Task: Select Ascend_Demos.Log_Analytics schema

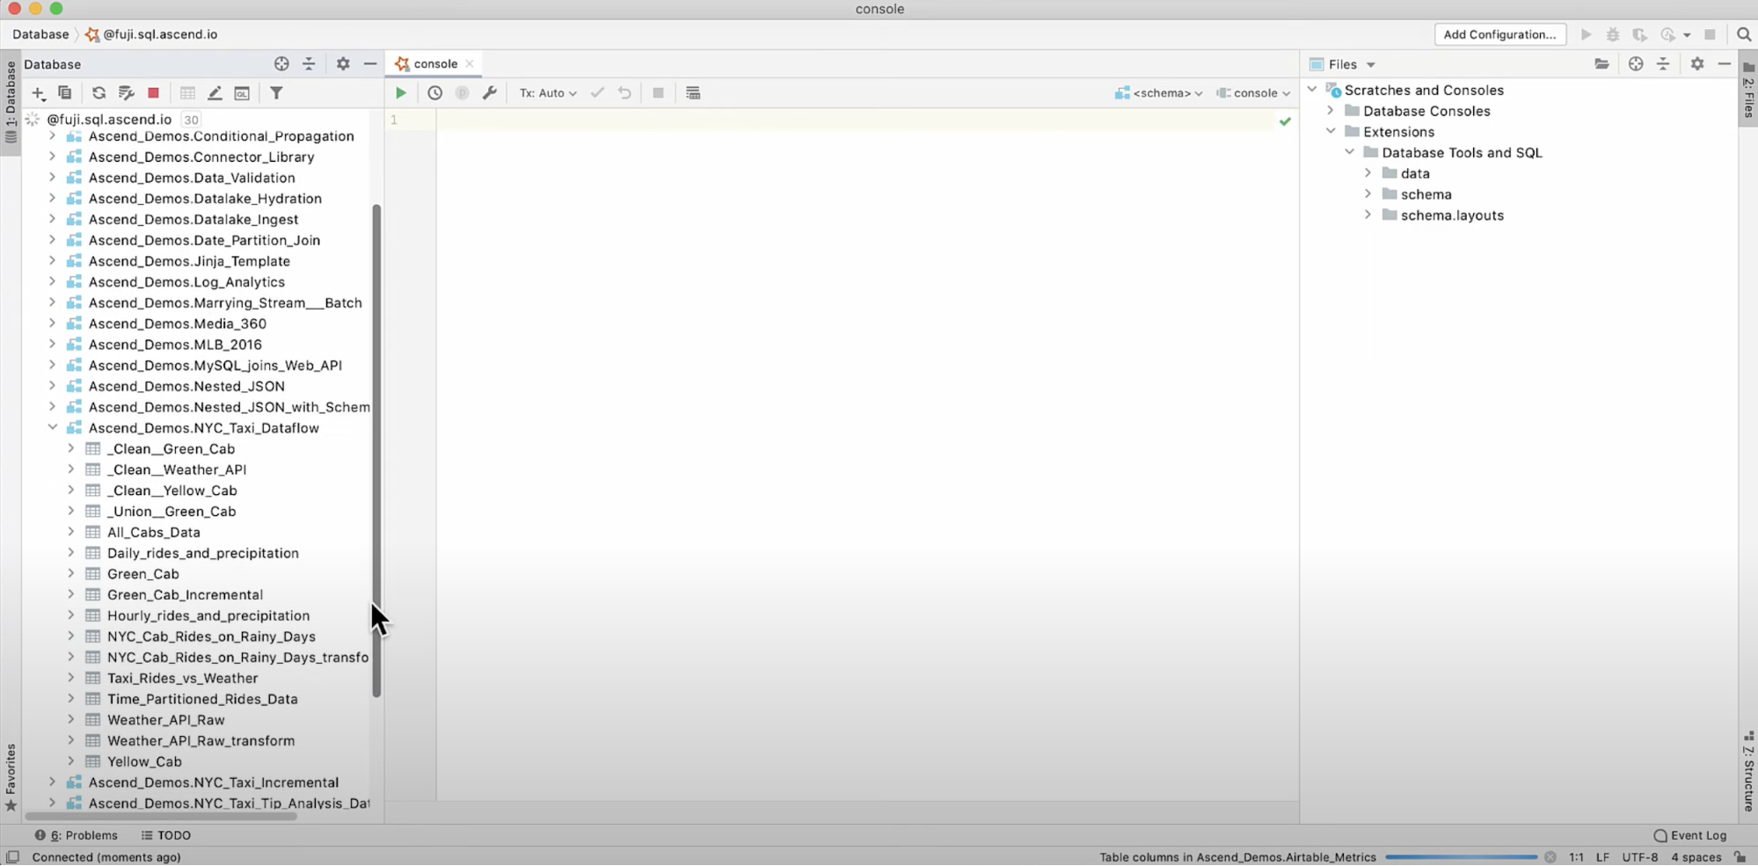Action: (186, 282)
